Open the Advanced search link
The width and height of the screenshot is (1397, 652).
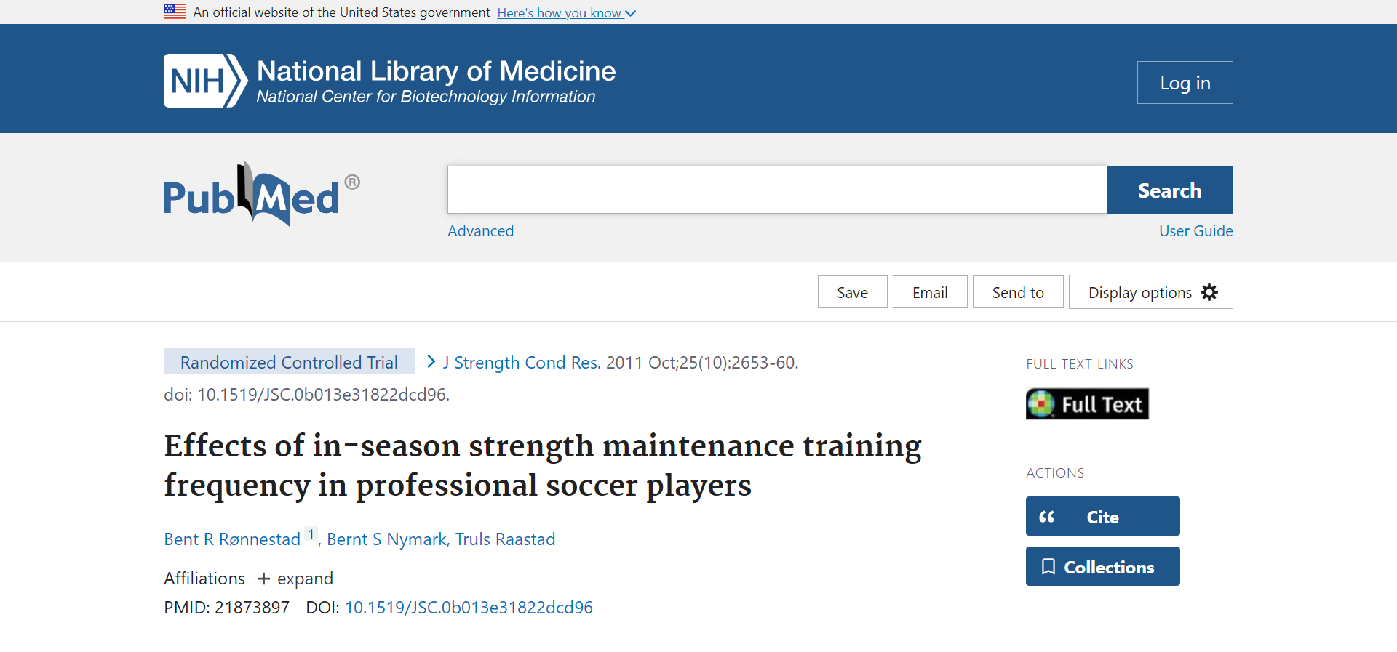coord(480,231)
